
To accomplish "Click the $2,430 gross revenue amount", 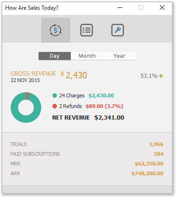I will 74,75.
